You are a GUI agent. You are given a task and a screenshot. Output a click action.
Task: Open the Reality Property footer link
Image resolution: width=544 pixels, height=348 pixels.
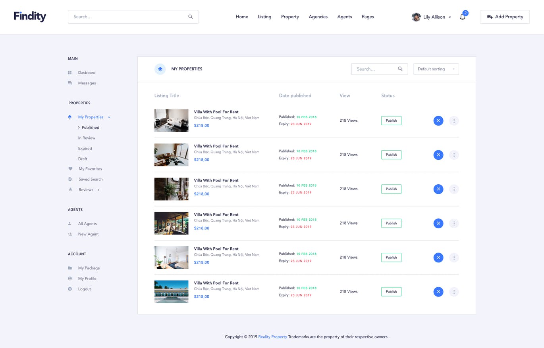[x=272, y=337]
